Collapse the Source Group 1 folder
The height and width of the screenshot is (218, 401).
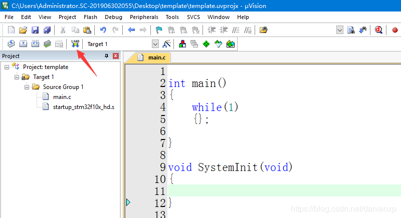point(27,87)
